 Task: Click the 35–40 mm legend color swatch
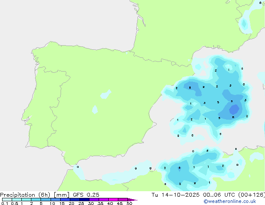[104, 200]
